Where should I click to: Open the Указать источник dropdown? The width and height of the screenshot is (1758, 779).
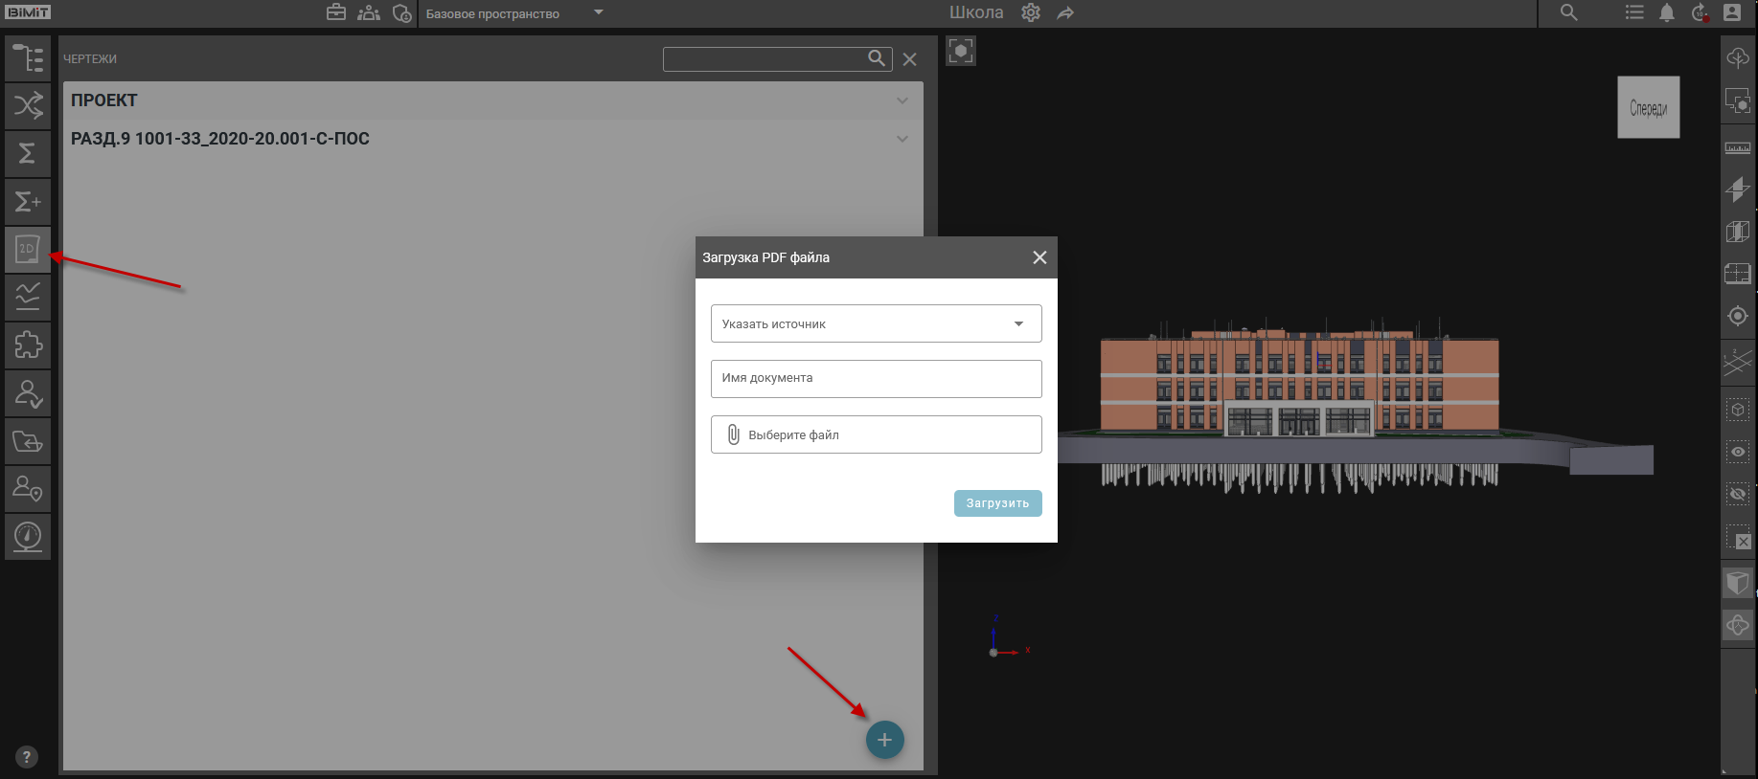876,323
